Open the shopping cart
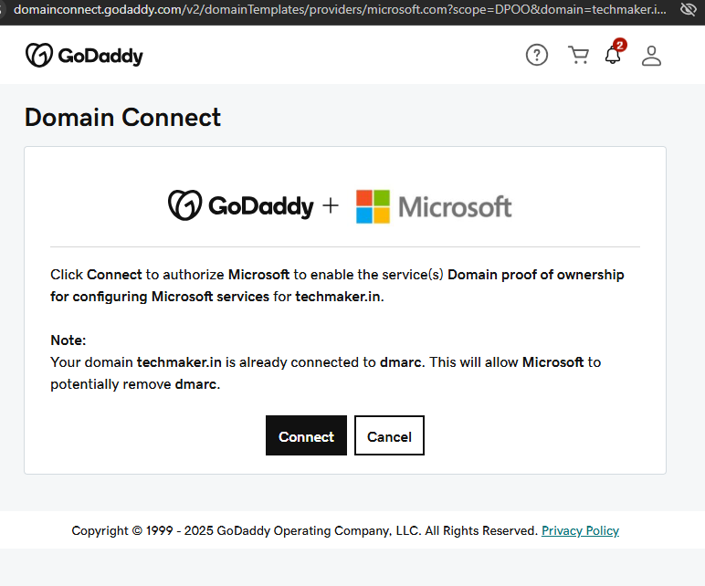 pyautogui.click(x=578, y=56)
